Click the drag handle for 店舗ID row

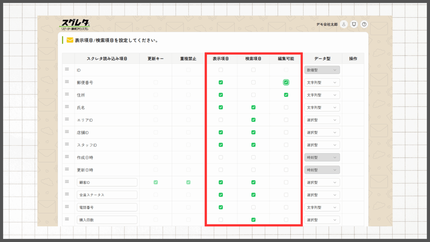(67, 132)
